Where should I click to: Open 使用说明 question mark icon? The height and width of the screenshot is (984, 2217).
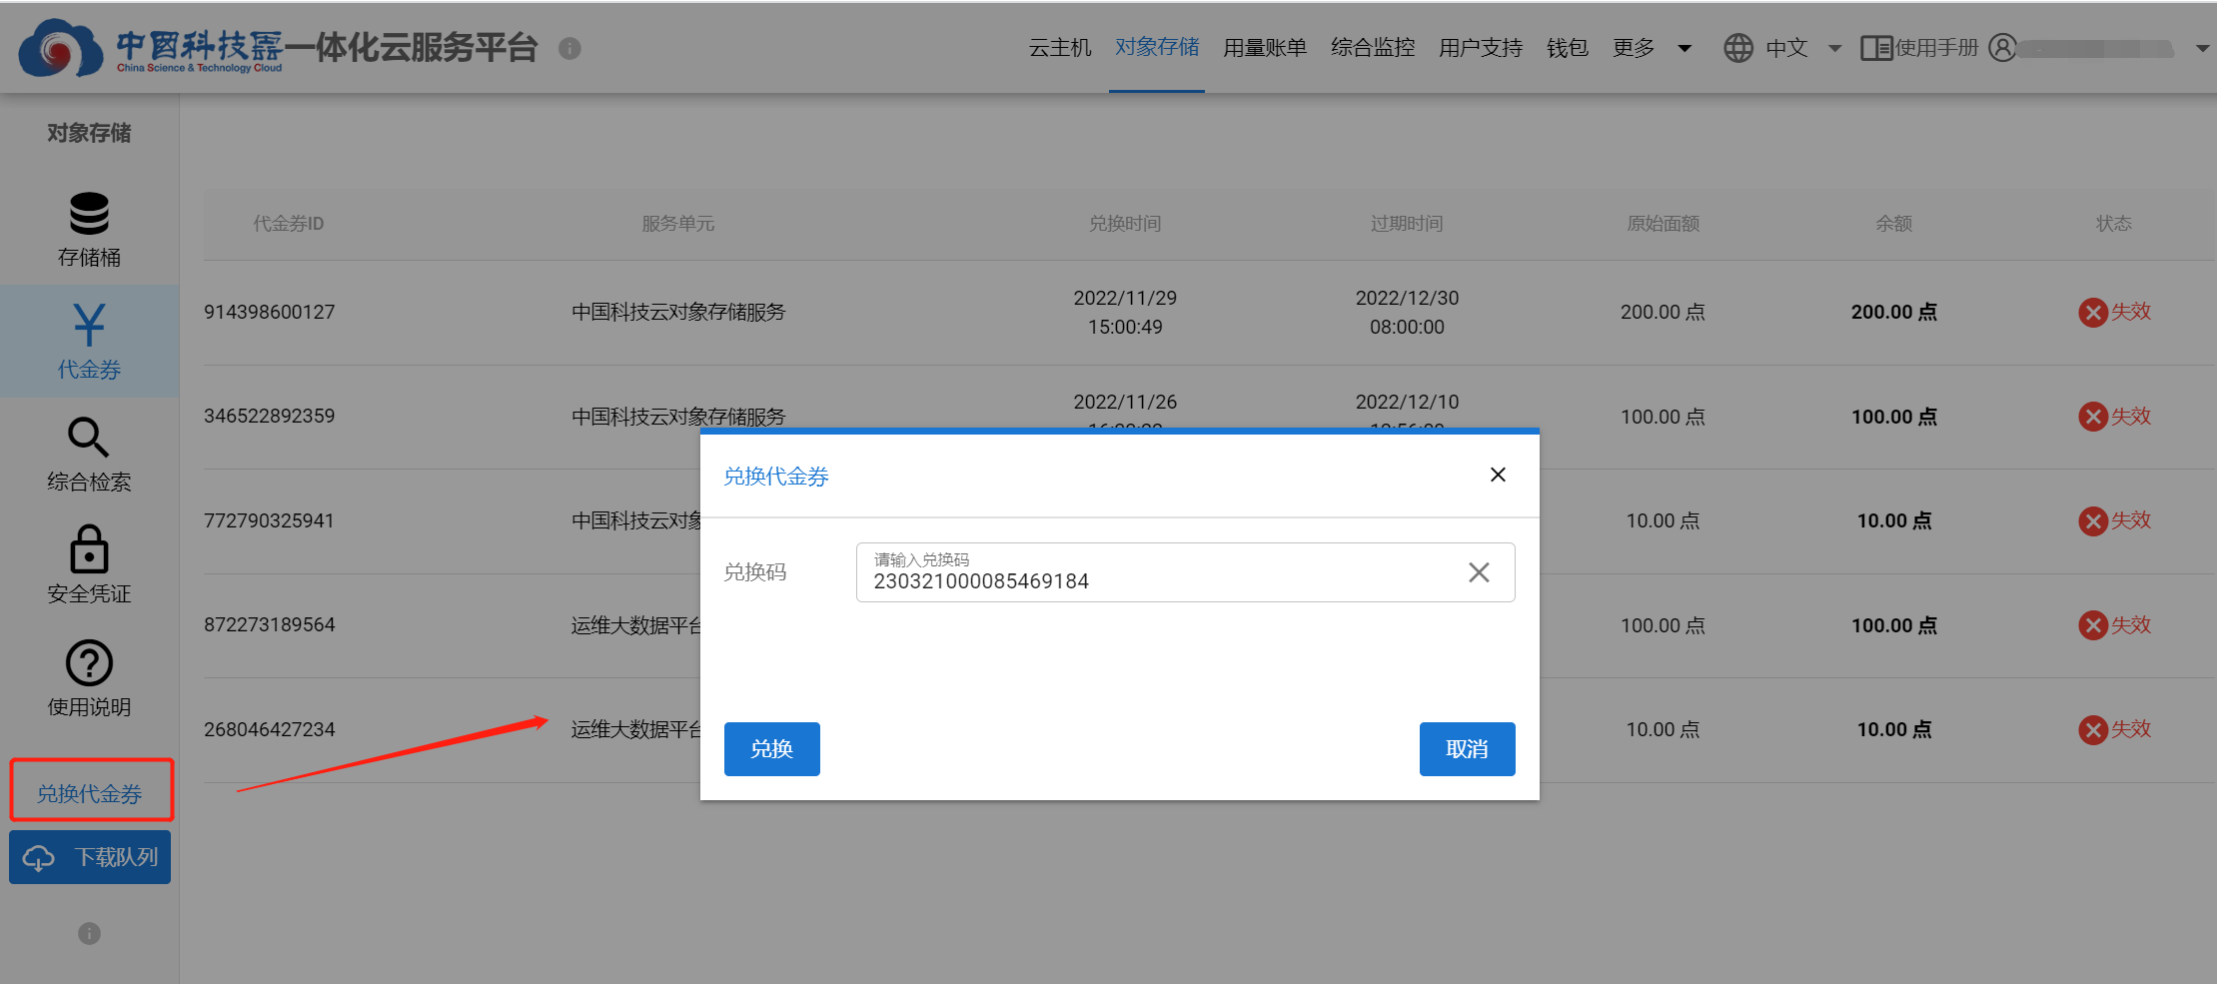tap(89, 662)
